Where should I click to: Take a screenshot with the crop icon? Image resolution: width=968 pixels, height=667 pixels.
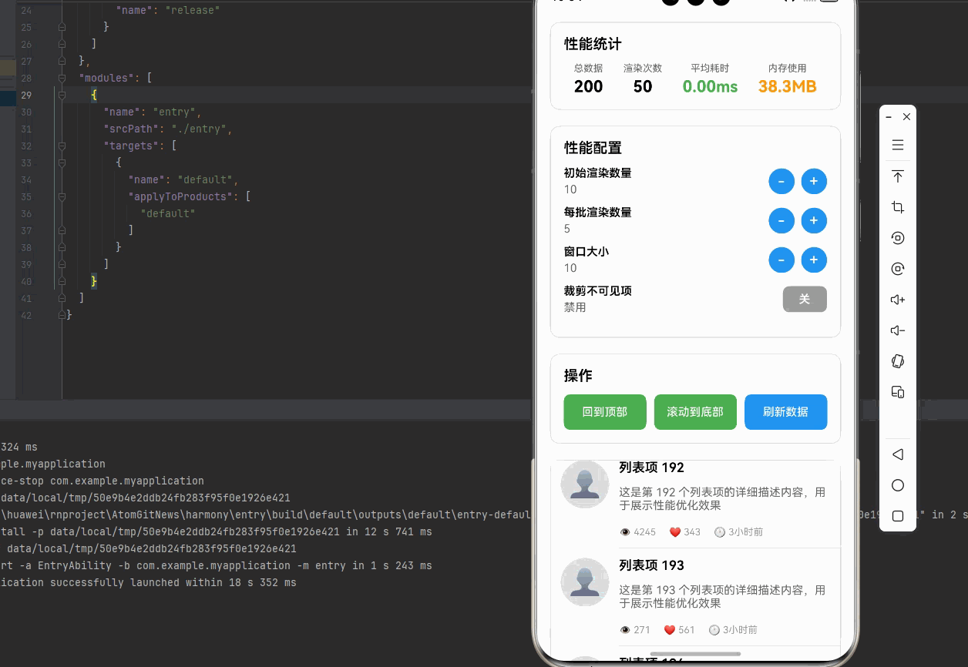(897, 207)
